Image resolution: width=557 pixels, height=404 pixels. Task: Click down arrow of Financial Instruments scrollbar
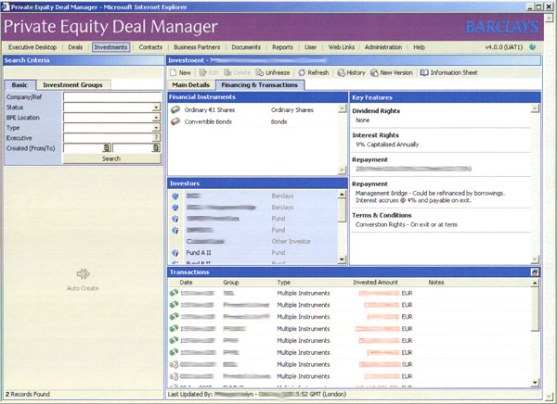(x=342, y=170)
